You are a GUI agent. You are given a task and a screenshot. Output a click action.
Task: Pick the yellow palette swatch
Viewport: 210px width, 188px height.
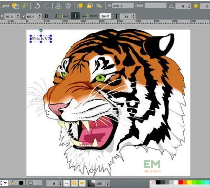pos(189,182)
